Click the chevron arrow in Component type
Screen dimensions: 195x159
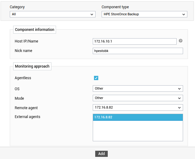184,14
